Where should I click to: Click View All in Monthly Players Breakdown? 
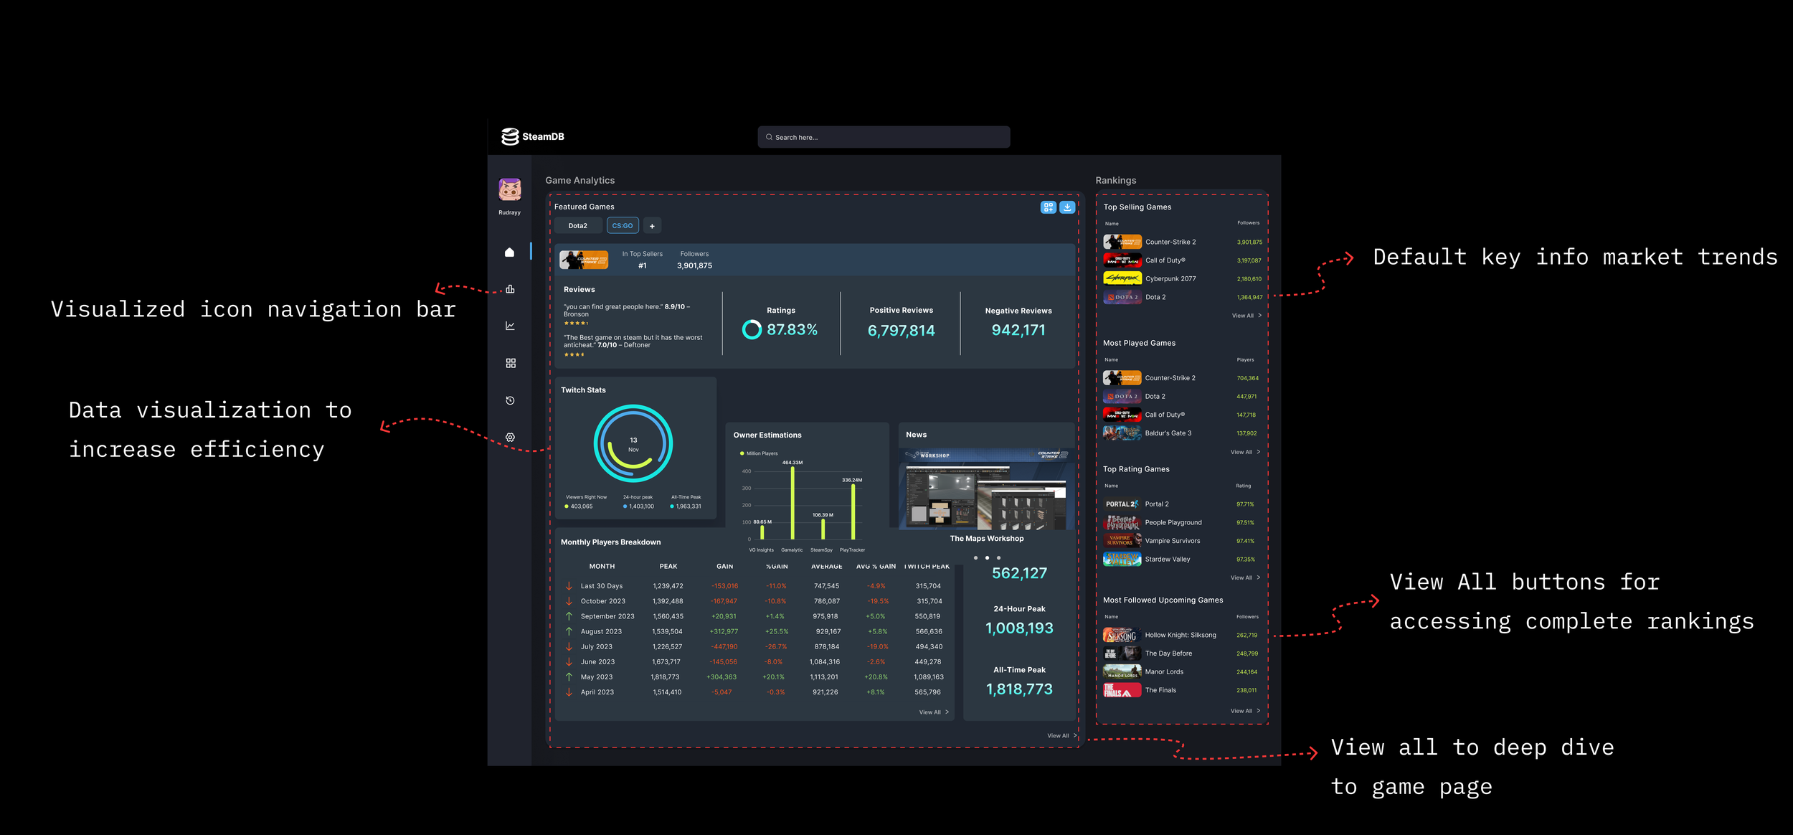(933, 712)
